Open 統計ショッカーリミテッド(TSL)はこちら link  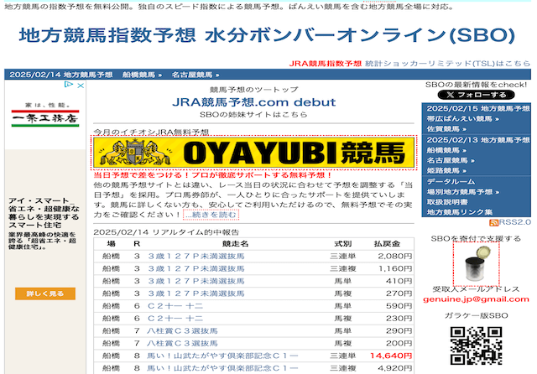447,64
